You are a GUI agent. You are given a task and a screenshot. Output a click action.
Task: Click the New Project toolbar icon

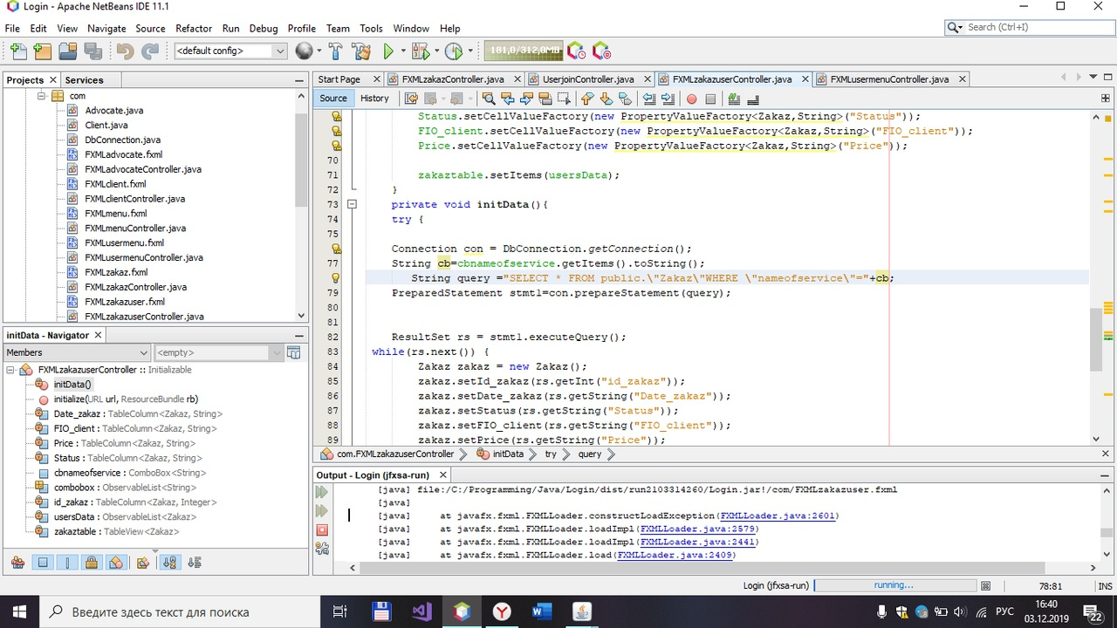coord(42,51)
